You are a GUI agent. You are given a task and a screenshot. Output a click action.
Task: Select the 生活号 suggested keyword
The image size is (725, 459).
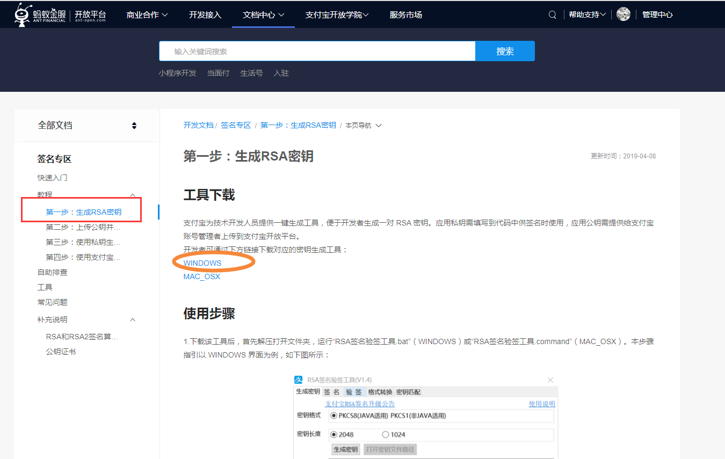pyautogui.click(x=251, y=73)
